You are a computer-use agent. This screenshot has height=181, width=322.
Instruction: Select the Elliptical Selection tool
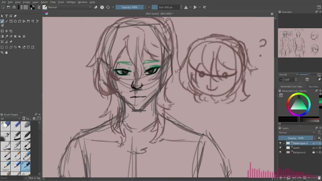(x=7, y=47)
